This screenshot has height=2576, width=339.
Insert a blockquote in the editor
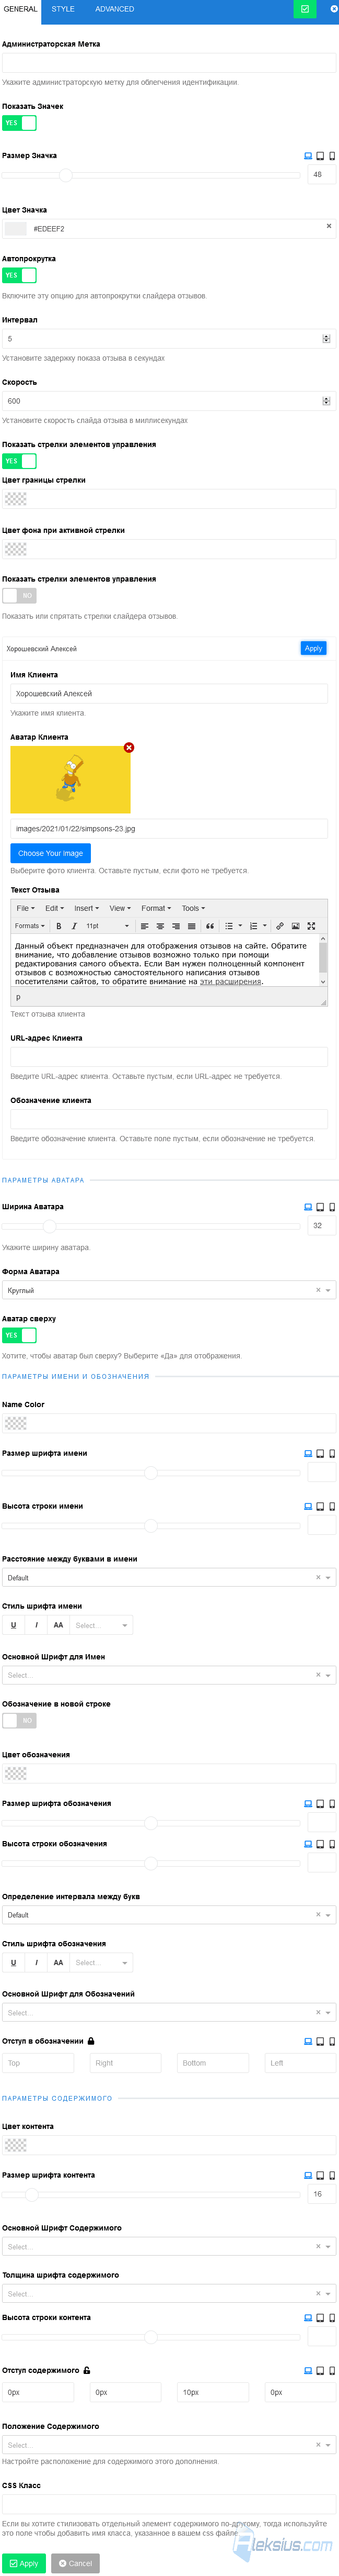(209, 926)
